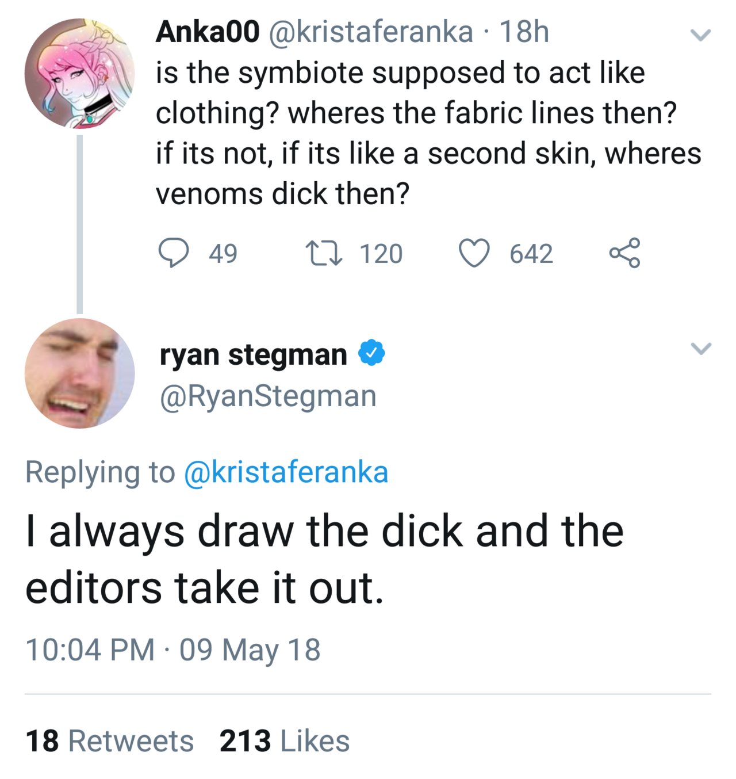
Task: Click the reply speech bubble icon
Action: pos(173,253)
